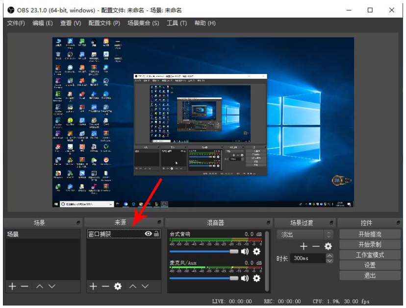Open 麦克风/Aux advanced settings gear
Image resolution: width=406 pixels, height=308 pixels.
256,278
